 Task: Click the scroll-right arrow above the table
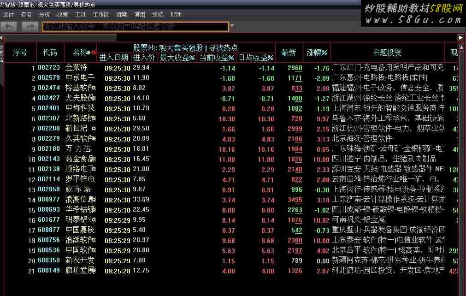pyautogui.click(x=460, y=38)
